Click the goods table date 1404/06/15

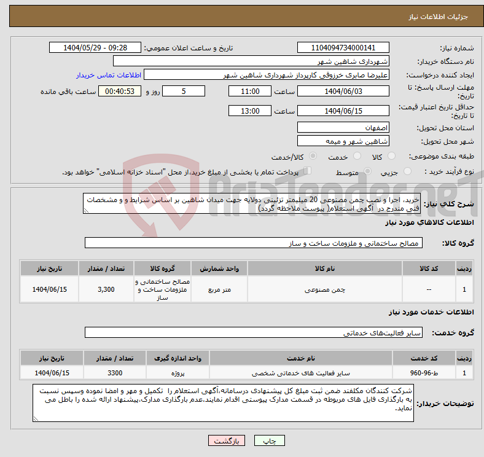tap(49, 289)
